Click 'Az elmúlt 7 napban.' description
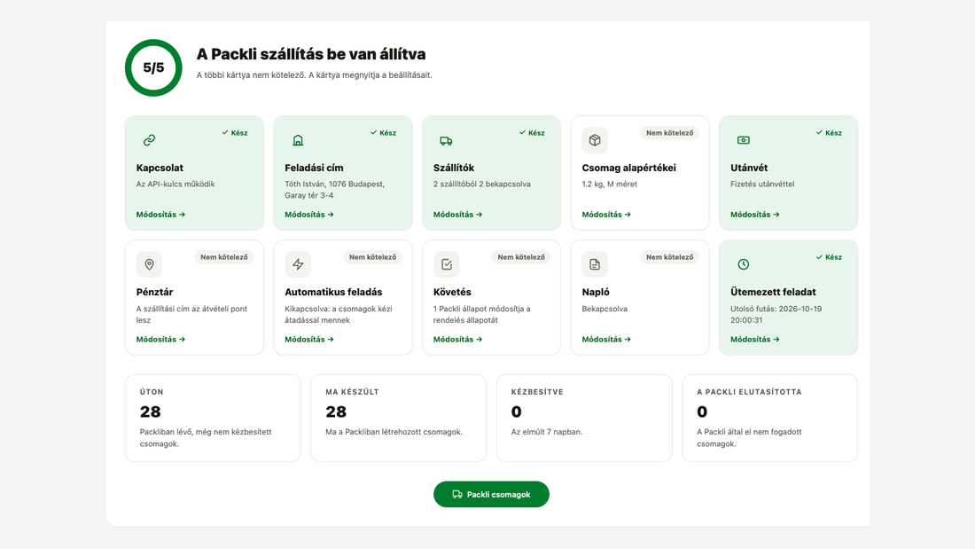This screenshot has width=975, height=549. 547,432
